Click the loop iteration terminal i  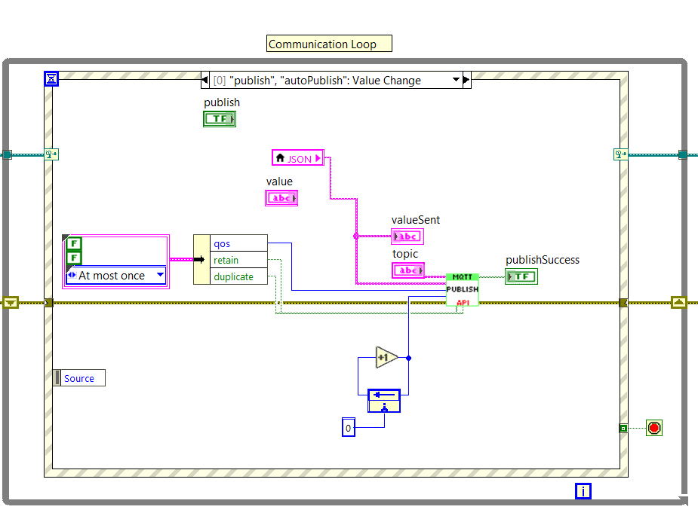[583, 491]
